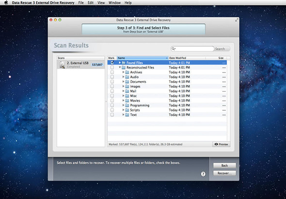286x199 pixels.
Task: Open the Window menu
Action: [x=114, y=3]
